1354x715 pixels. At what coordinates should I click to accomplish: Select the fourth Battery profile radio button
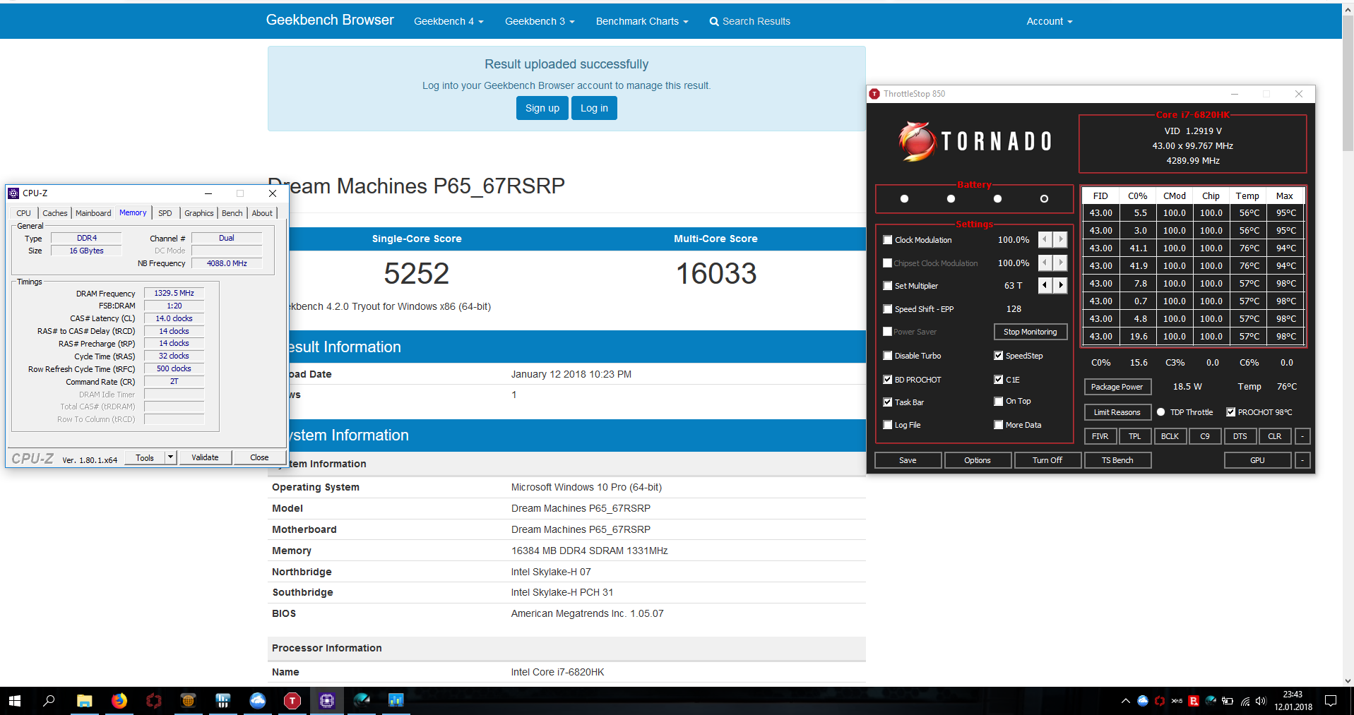click(x=1044, y=199)
